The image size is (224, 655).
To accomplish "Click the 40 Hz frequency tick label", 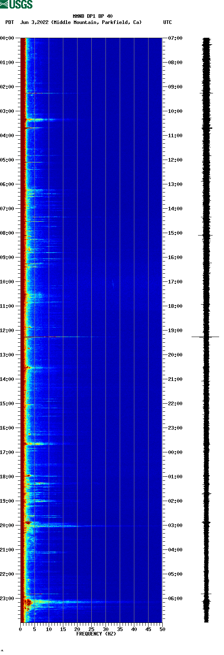I will 134,629.
